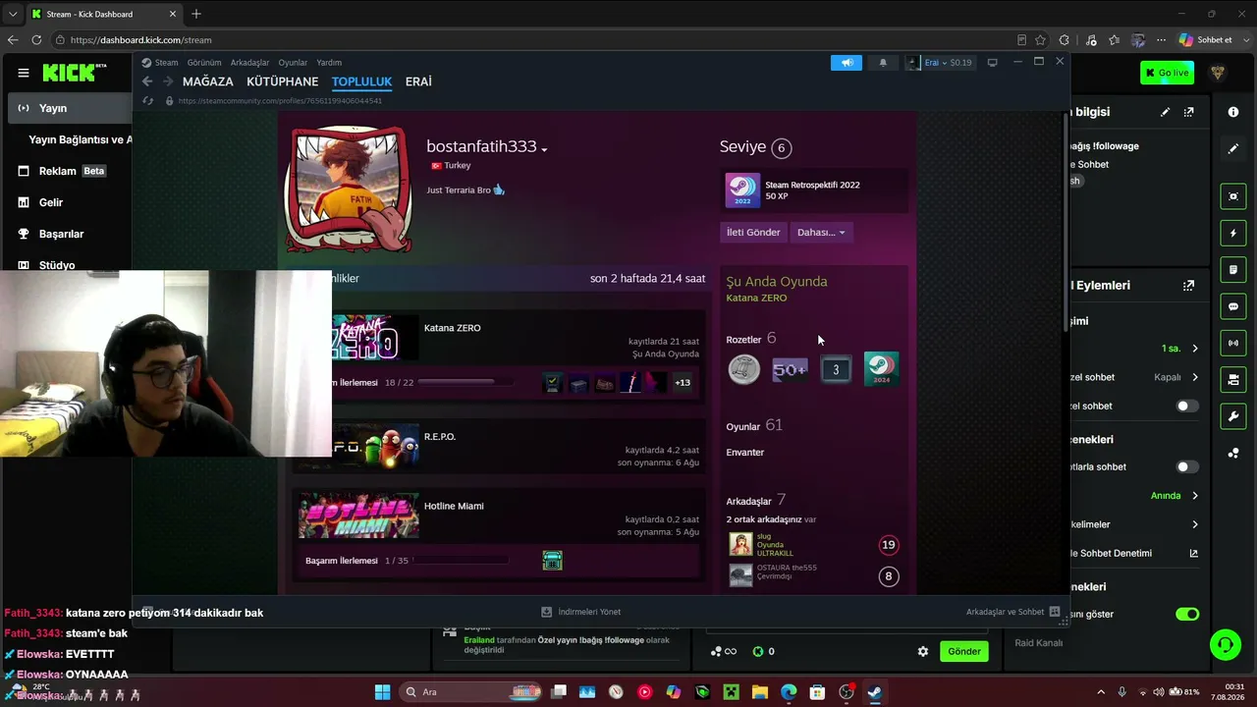Click the bostanfatih333 profile avatar

click(x=349, y=190)
